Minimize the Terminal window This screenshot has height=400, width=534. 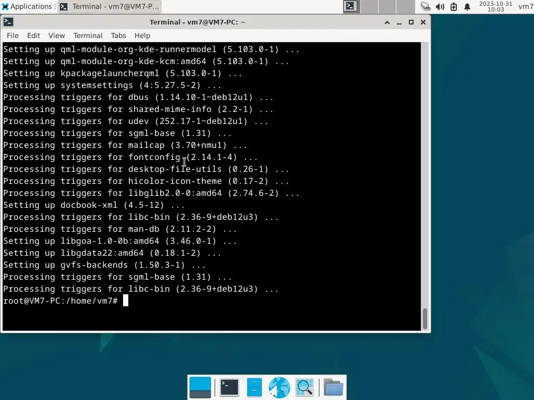tap(399, 22)
